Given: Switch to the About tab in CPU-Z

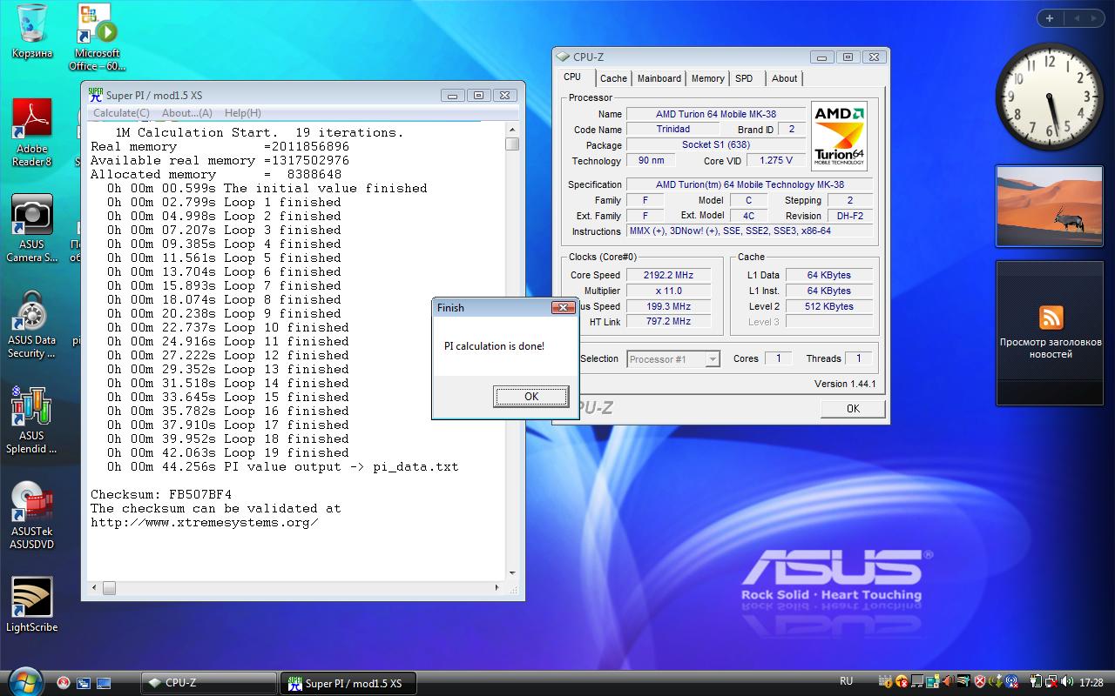Looking at the screenshot, I should [x=784, y=78].
